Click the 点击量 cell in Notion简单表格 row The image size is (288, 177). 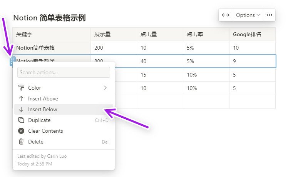point(160,48)
